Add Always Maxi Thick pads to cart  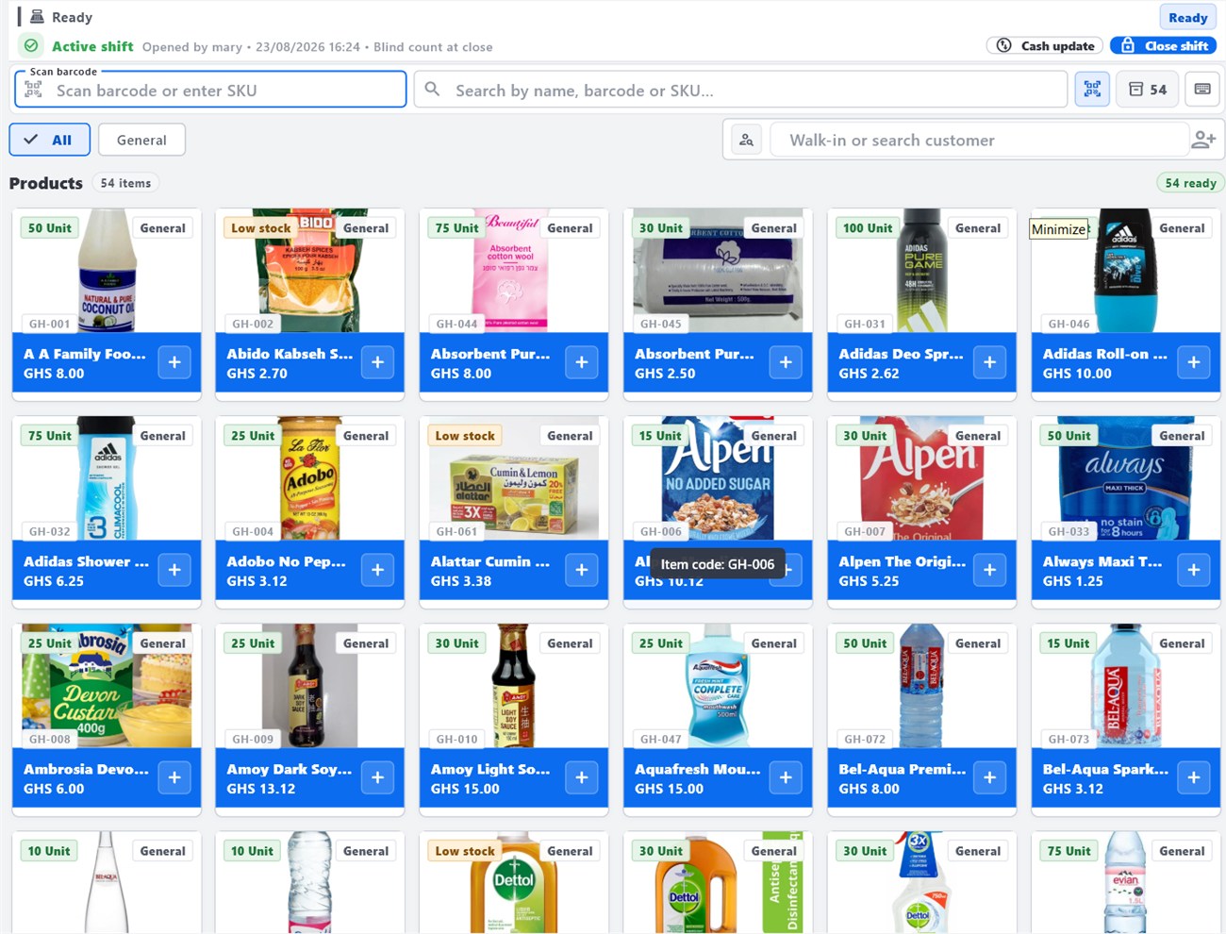(1194, 570)
